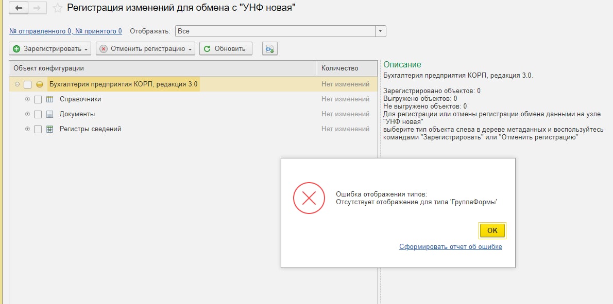The image size is (613, 304).
Task: Confirm the error dialog with OK
Action: 492,230
